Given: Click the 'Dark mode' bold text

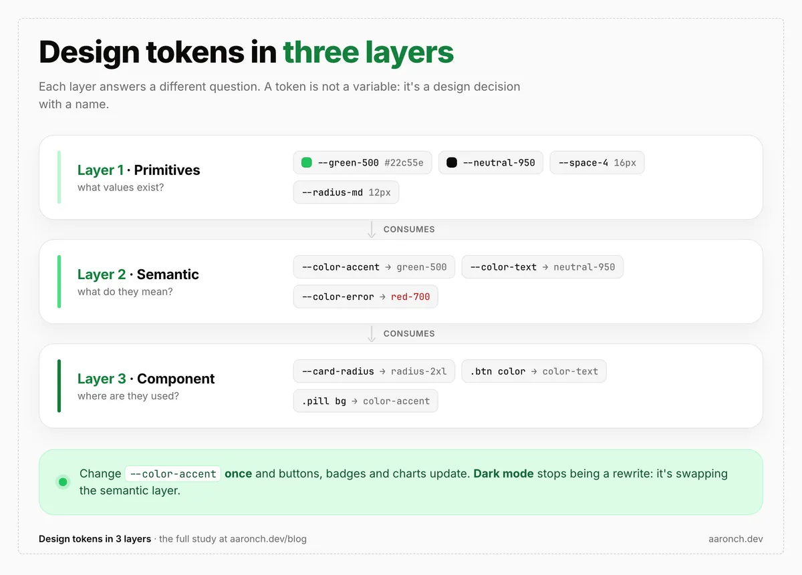Looking at the screenshot, I should (x=503, y=473).
